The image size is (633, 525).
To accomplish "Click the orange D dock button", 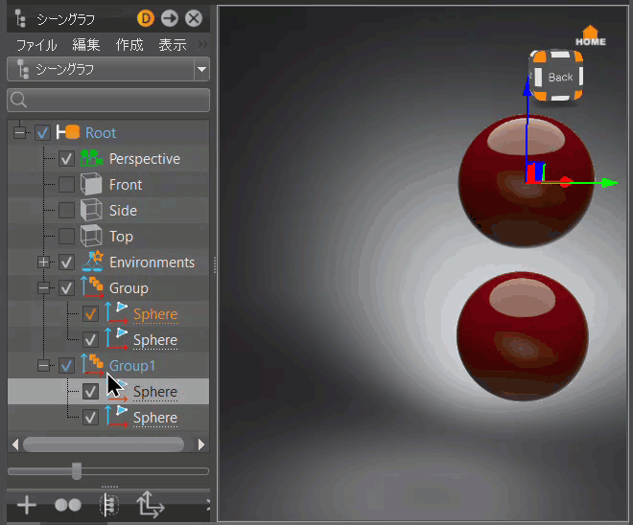I will [146, 18].
